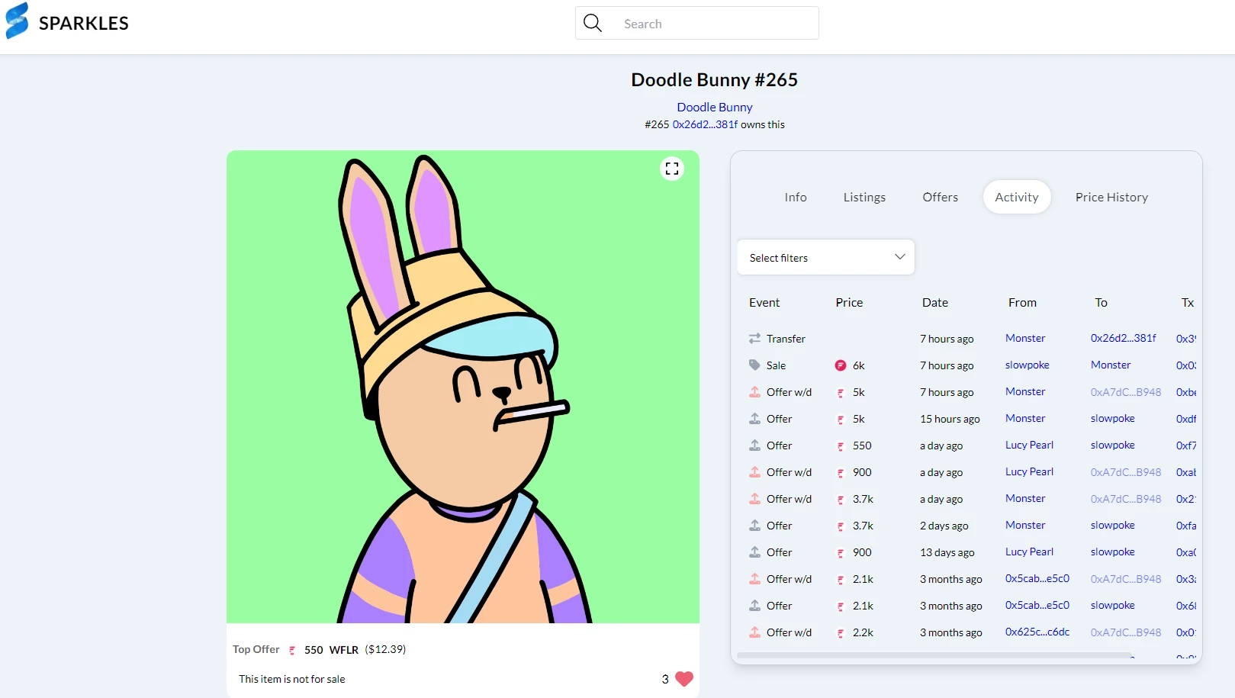Open 0x26d2...381f in Transfer row To column
This screenshot has width=1235, height=698.
1123,338
